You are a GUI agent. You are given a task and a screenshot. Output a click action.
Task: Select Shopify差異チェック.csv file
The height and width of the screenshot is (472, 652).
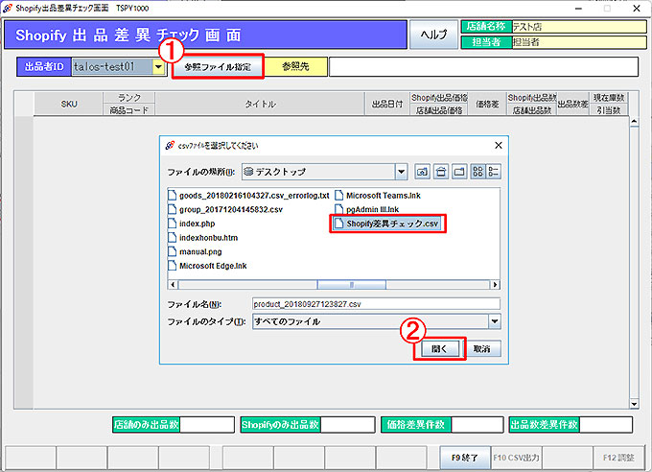point(386,224)
